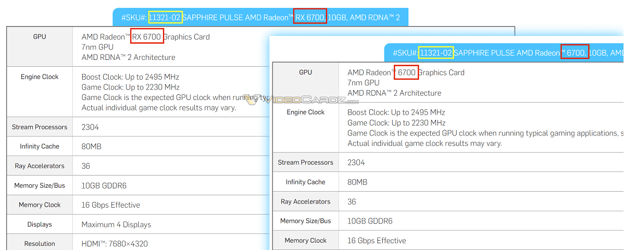Click 'AMD RDNA 2 Architecture' in front table

(394, 93)
